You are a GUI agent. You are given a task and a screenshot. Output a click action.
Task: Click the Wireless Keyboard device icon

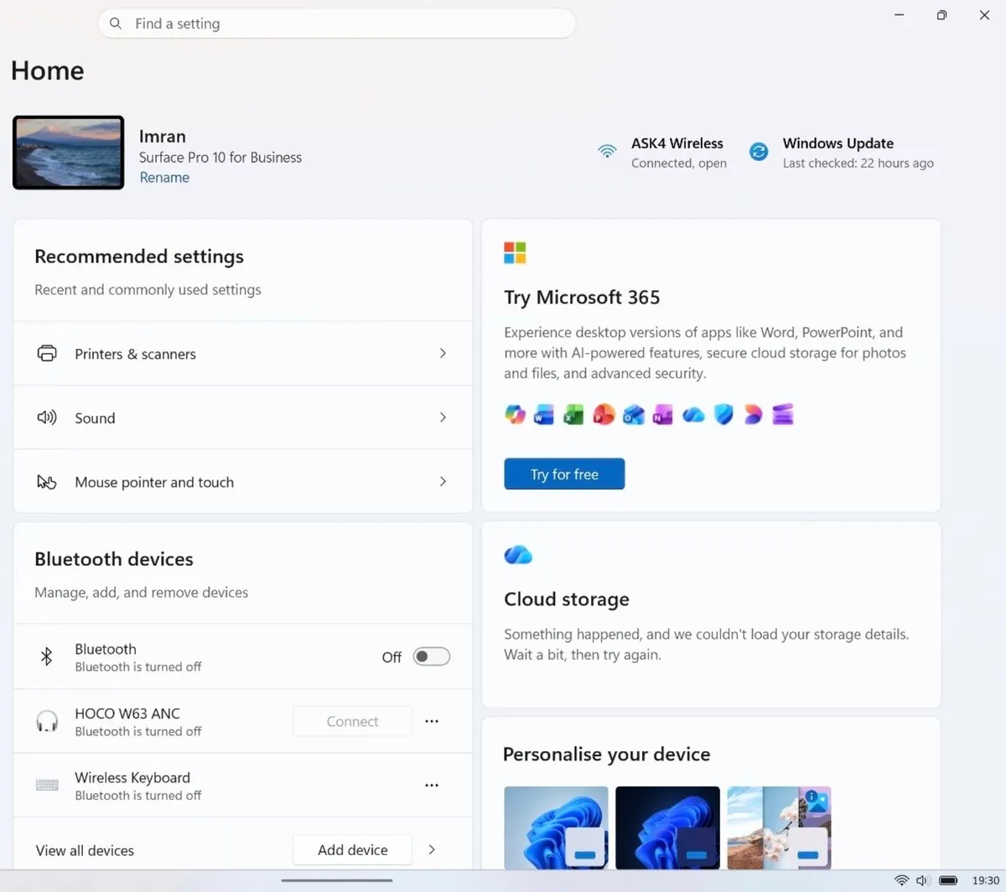pos(47,786)
